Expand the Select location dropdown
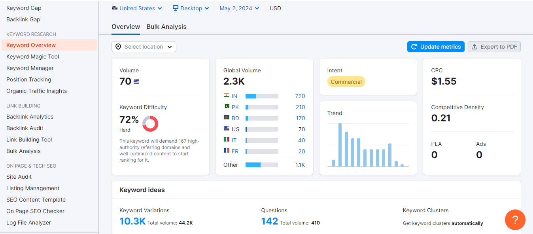The width and height of the screenshot is (533, 234). point(144,47)
